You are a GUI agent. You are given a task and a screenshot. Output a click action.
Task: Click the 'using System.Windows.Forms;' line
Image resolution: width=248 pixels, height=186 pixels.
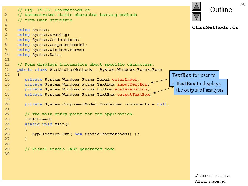51,50
